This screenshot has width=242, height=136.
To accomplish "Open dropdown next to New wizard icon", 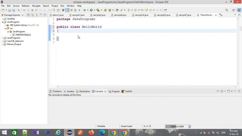I will click(x=6, y=10).
